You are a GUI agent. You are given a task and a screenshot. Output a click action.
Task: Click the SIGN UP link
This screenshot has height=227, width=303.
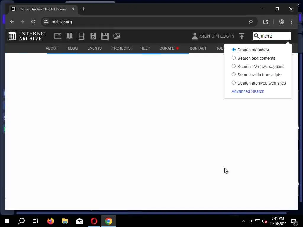tap(208, 36)
